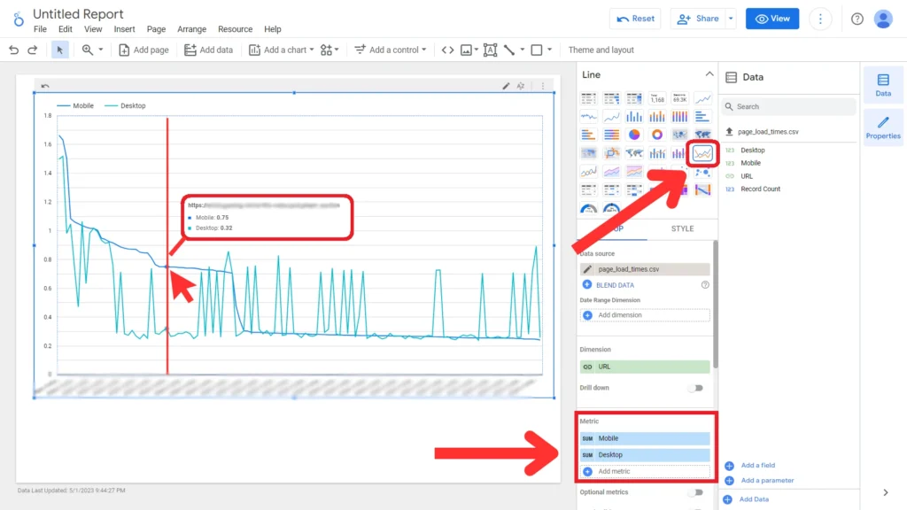Edit the chart using pencil icon
The width and height of the screenshot is (907, 510).
click(507, 86)
